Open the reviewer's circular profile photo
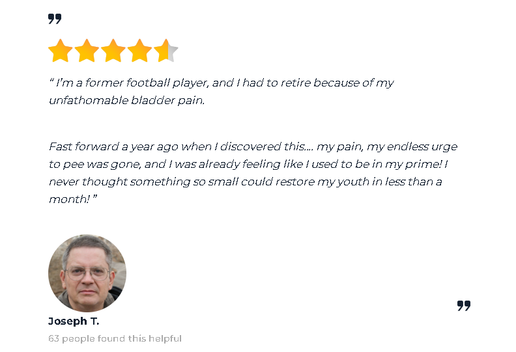This screenshot has height=352, width=516. [x=87, y=273]
